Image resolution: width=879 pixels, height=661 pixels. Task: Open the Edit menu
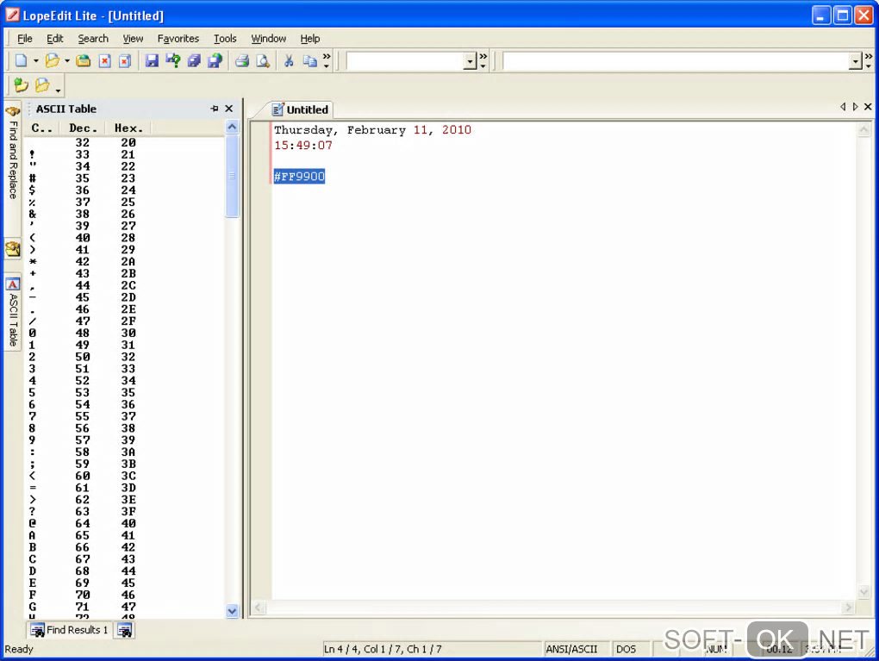coord(54,39)
